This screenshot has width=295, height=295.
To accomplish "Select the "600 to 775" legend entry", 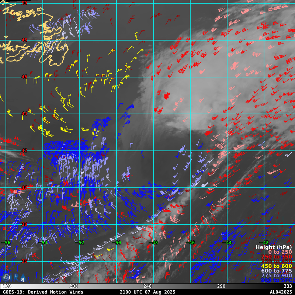I will pyautogui.click(x=277, y=271).
